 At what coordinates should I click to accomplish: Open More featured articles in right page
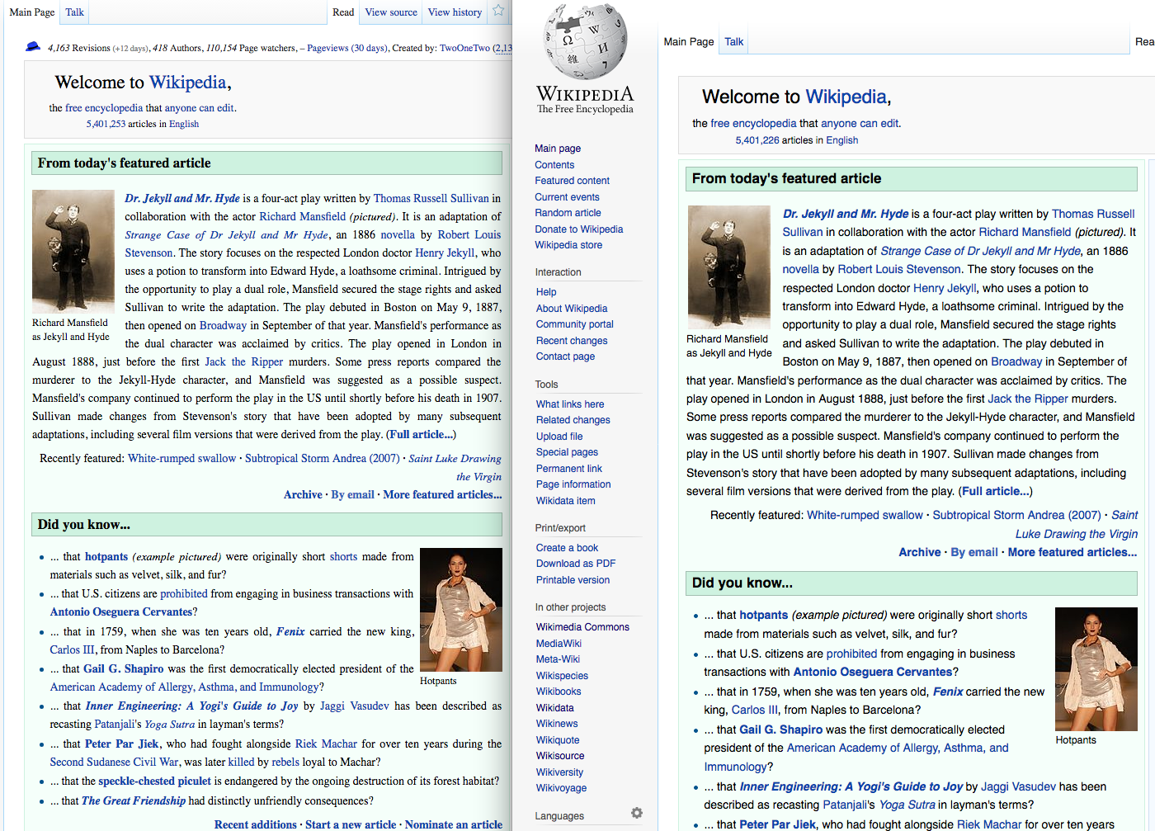pyautogui.click(x=1072, y=552)
